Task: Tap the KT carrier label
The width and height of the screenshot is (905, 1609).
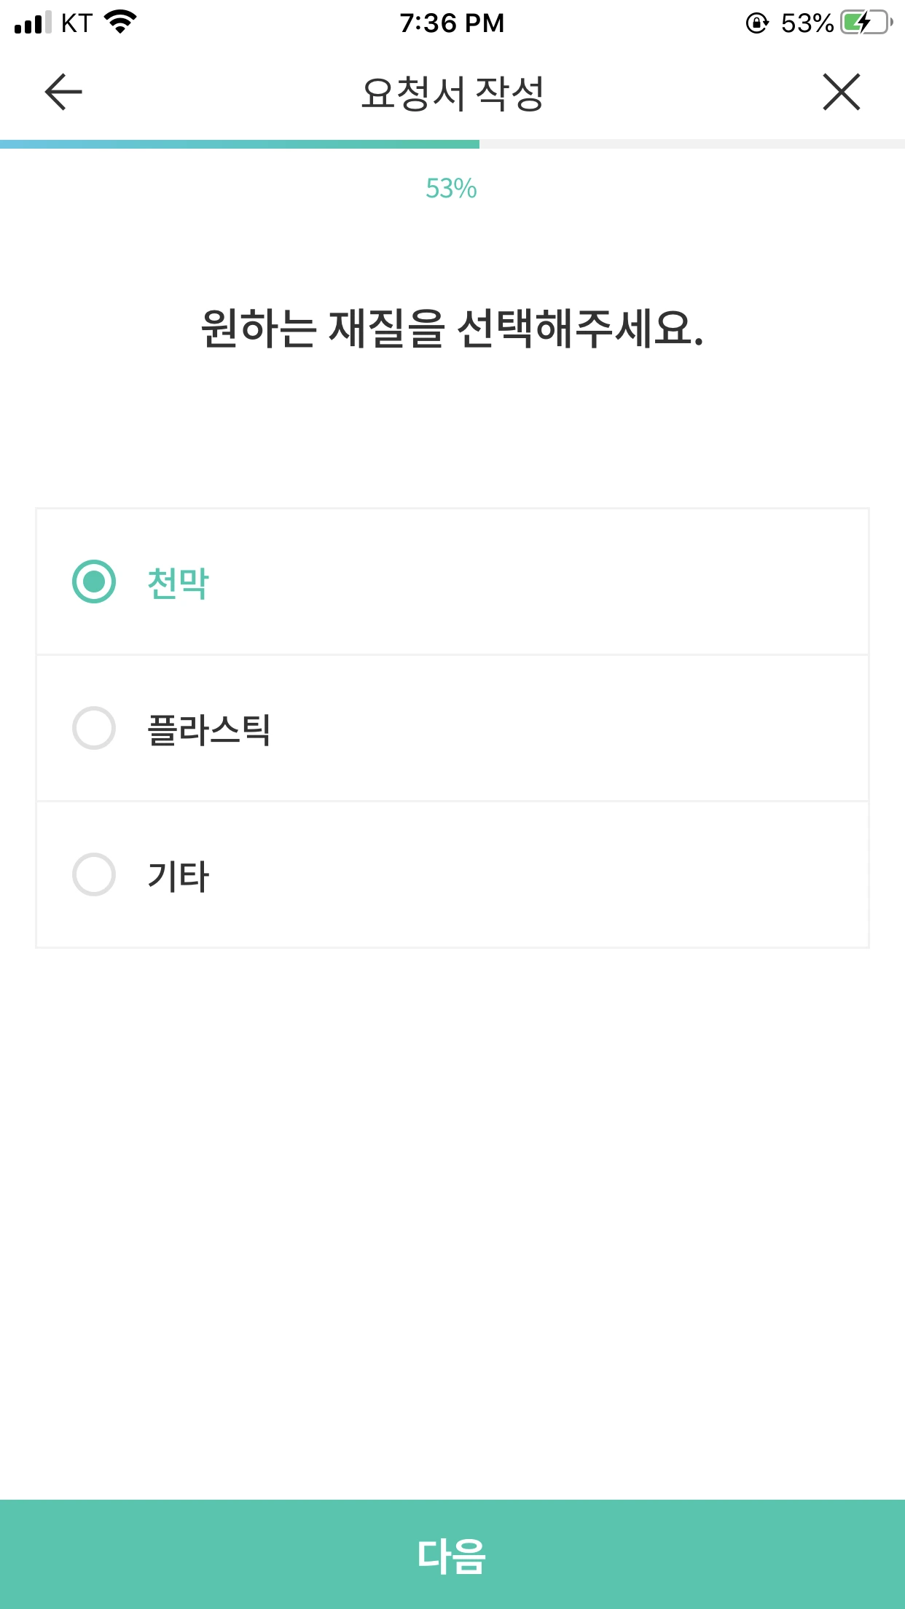Action: click(x=77, y=23)
